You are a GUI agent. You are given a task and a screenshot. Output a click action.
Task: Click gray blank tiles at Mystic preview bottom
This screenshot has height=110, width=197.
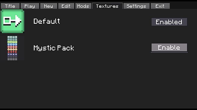click(12, 59)
